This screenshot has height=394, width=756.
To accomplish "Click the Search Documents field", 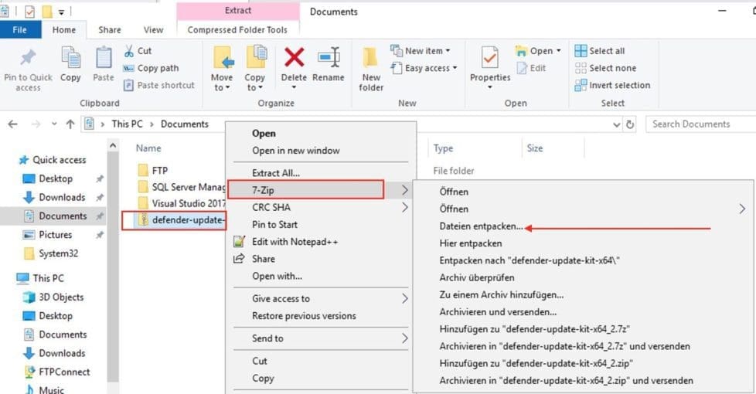I will pos(700,124).
